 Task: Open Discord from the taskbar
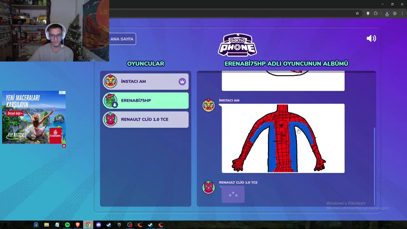click(x=99, y=225)
